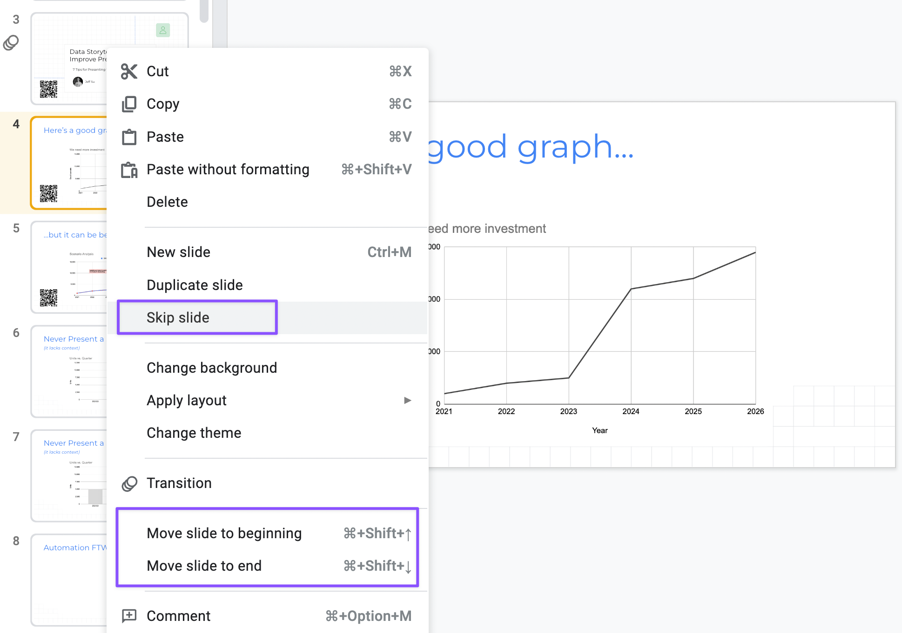Select Move slide to beginning
Screen dimensions: 902x633
coord(224,533)
